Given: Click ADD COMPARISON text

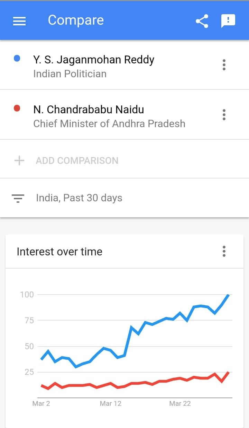Looking at the screenshot, I should tap(77, 160).
